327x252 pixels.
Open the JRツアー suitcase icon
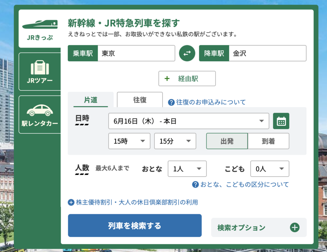coord(40,67)
